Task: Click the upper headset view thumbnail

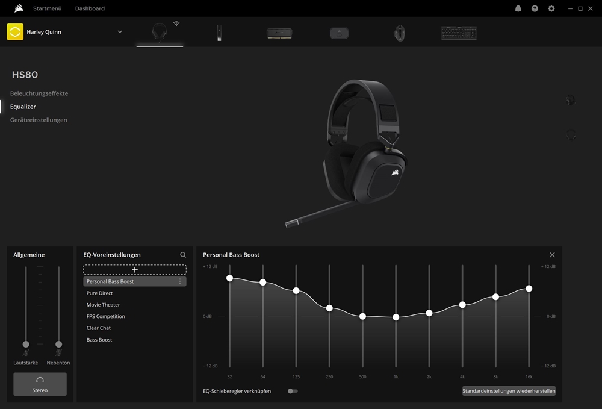Action: tap(571, 100)
